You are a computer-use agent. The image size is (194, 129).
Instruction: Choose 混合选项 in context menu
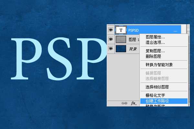coord(155,42)
